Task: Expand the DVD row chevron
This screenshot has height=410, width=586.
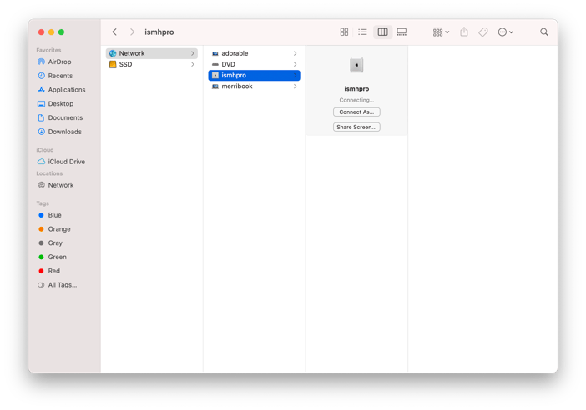Action: [295, 64]
